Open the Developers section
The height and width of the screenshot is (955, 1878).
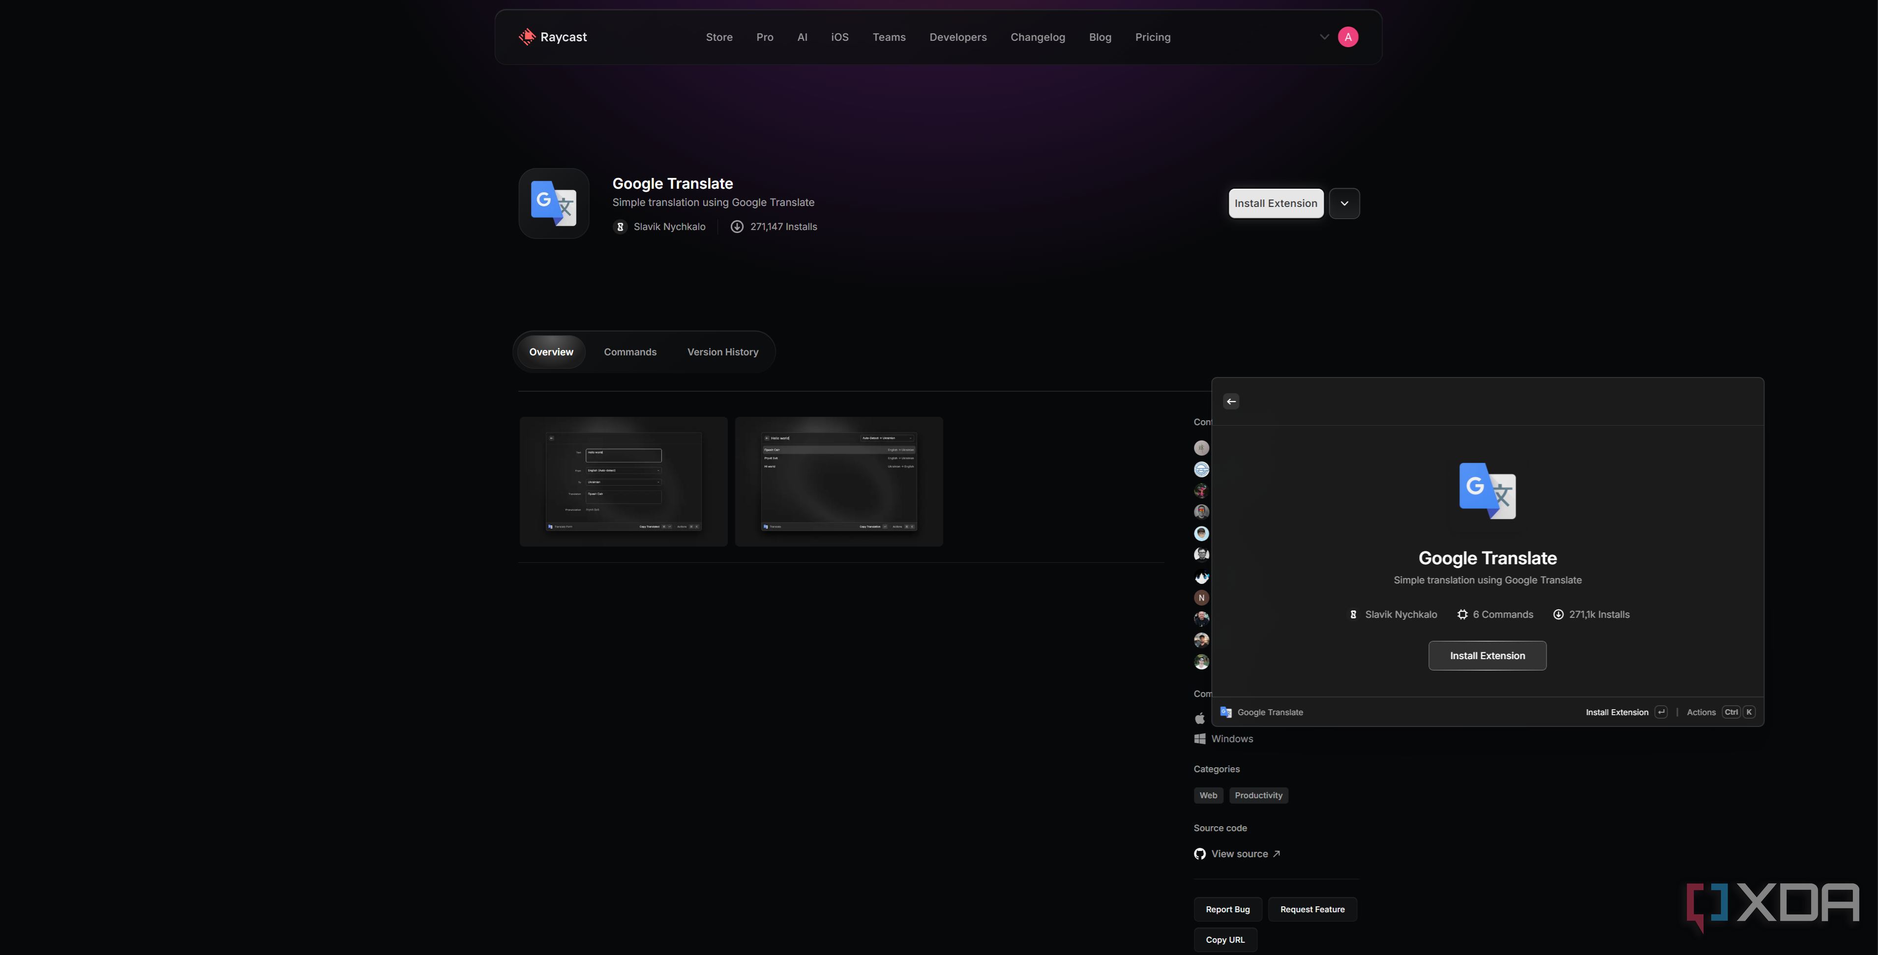tap(958, 37)
